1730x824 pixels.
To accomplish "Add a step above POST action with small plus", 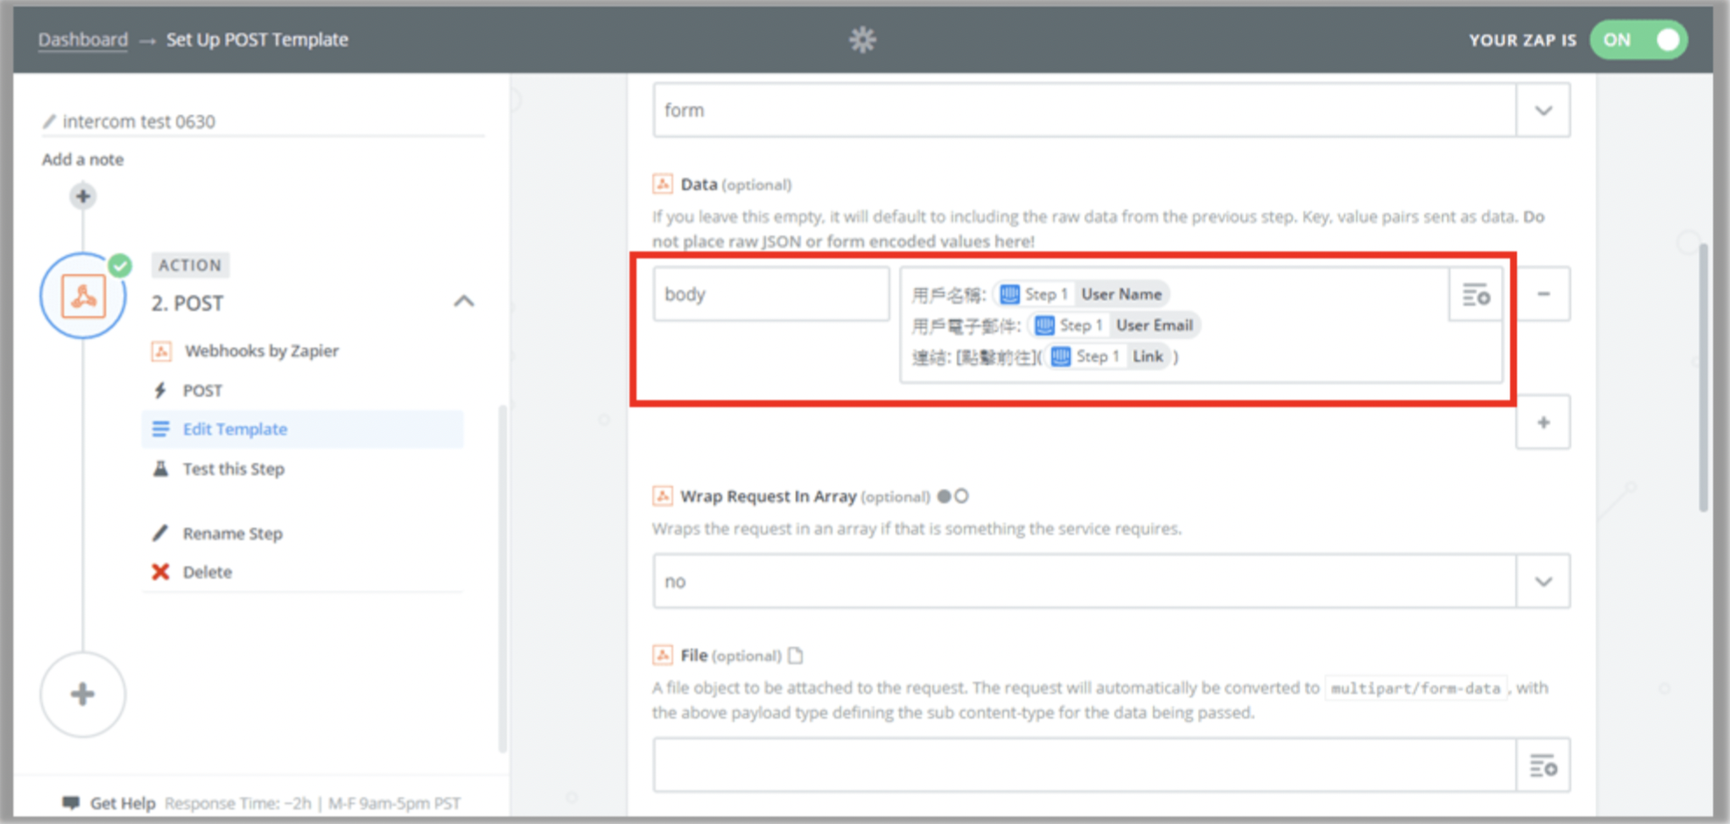I will click(x=83, y=196).
